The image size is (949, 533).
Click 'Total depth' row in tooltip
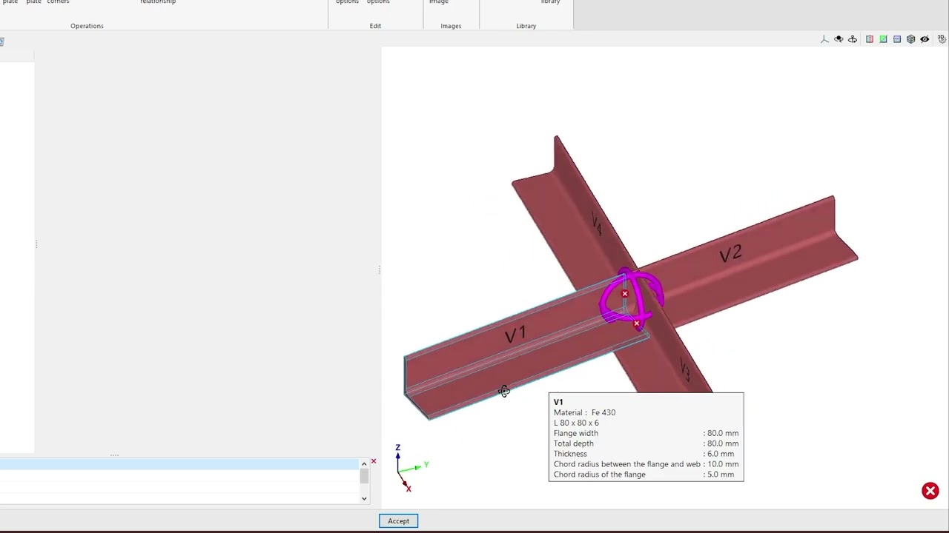click(x=646, y=443)
